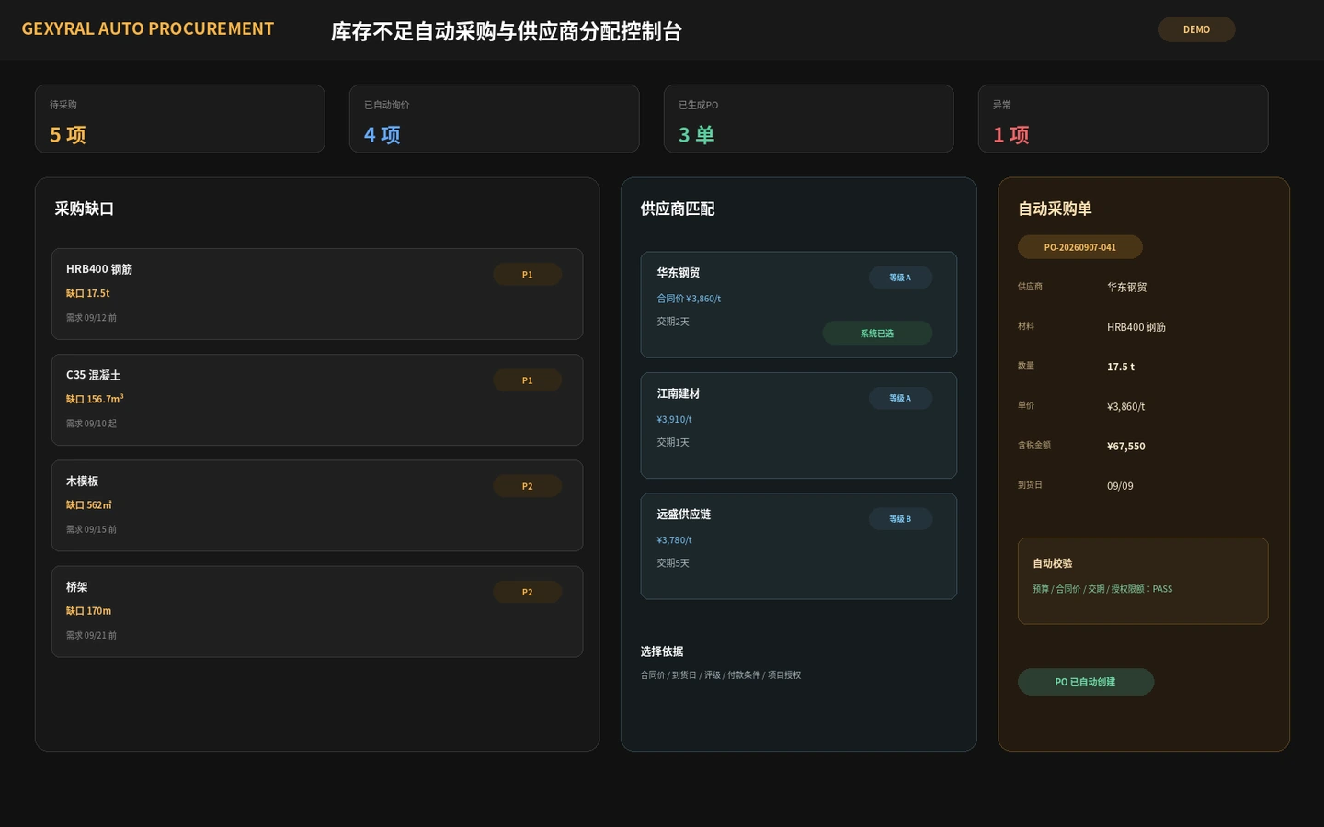Click the 缺口 170m value
This screenshot has width=1324, height=827.
tap(89, 611)
